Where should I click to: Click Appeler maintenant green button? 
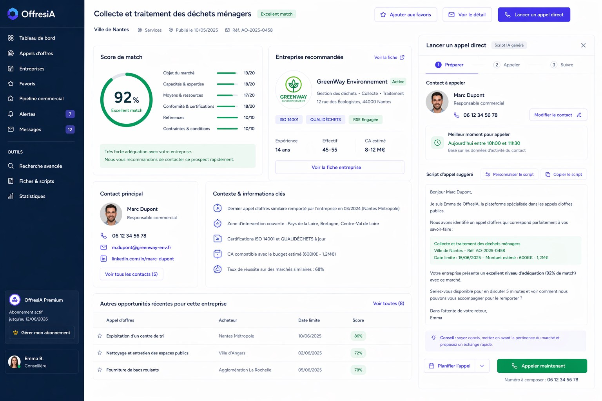coord(542,366)
